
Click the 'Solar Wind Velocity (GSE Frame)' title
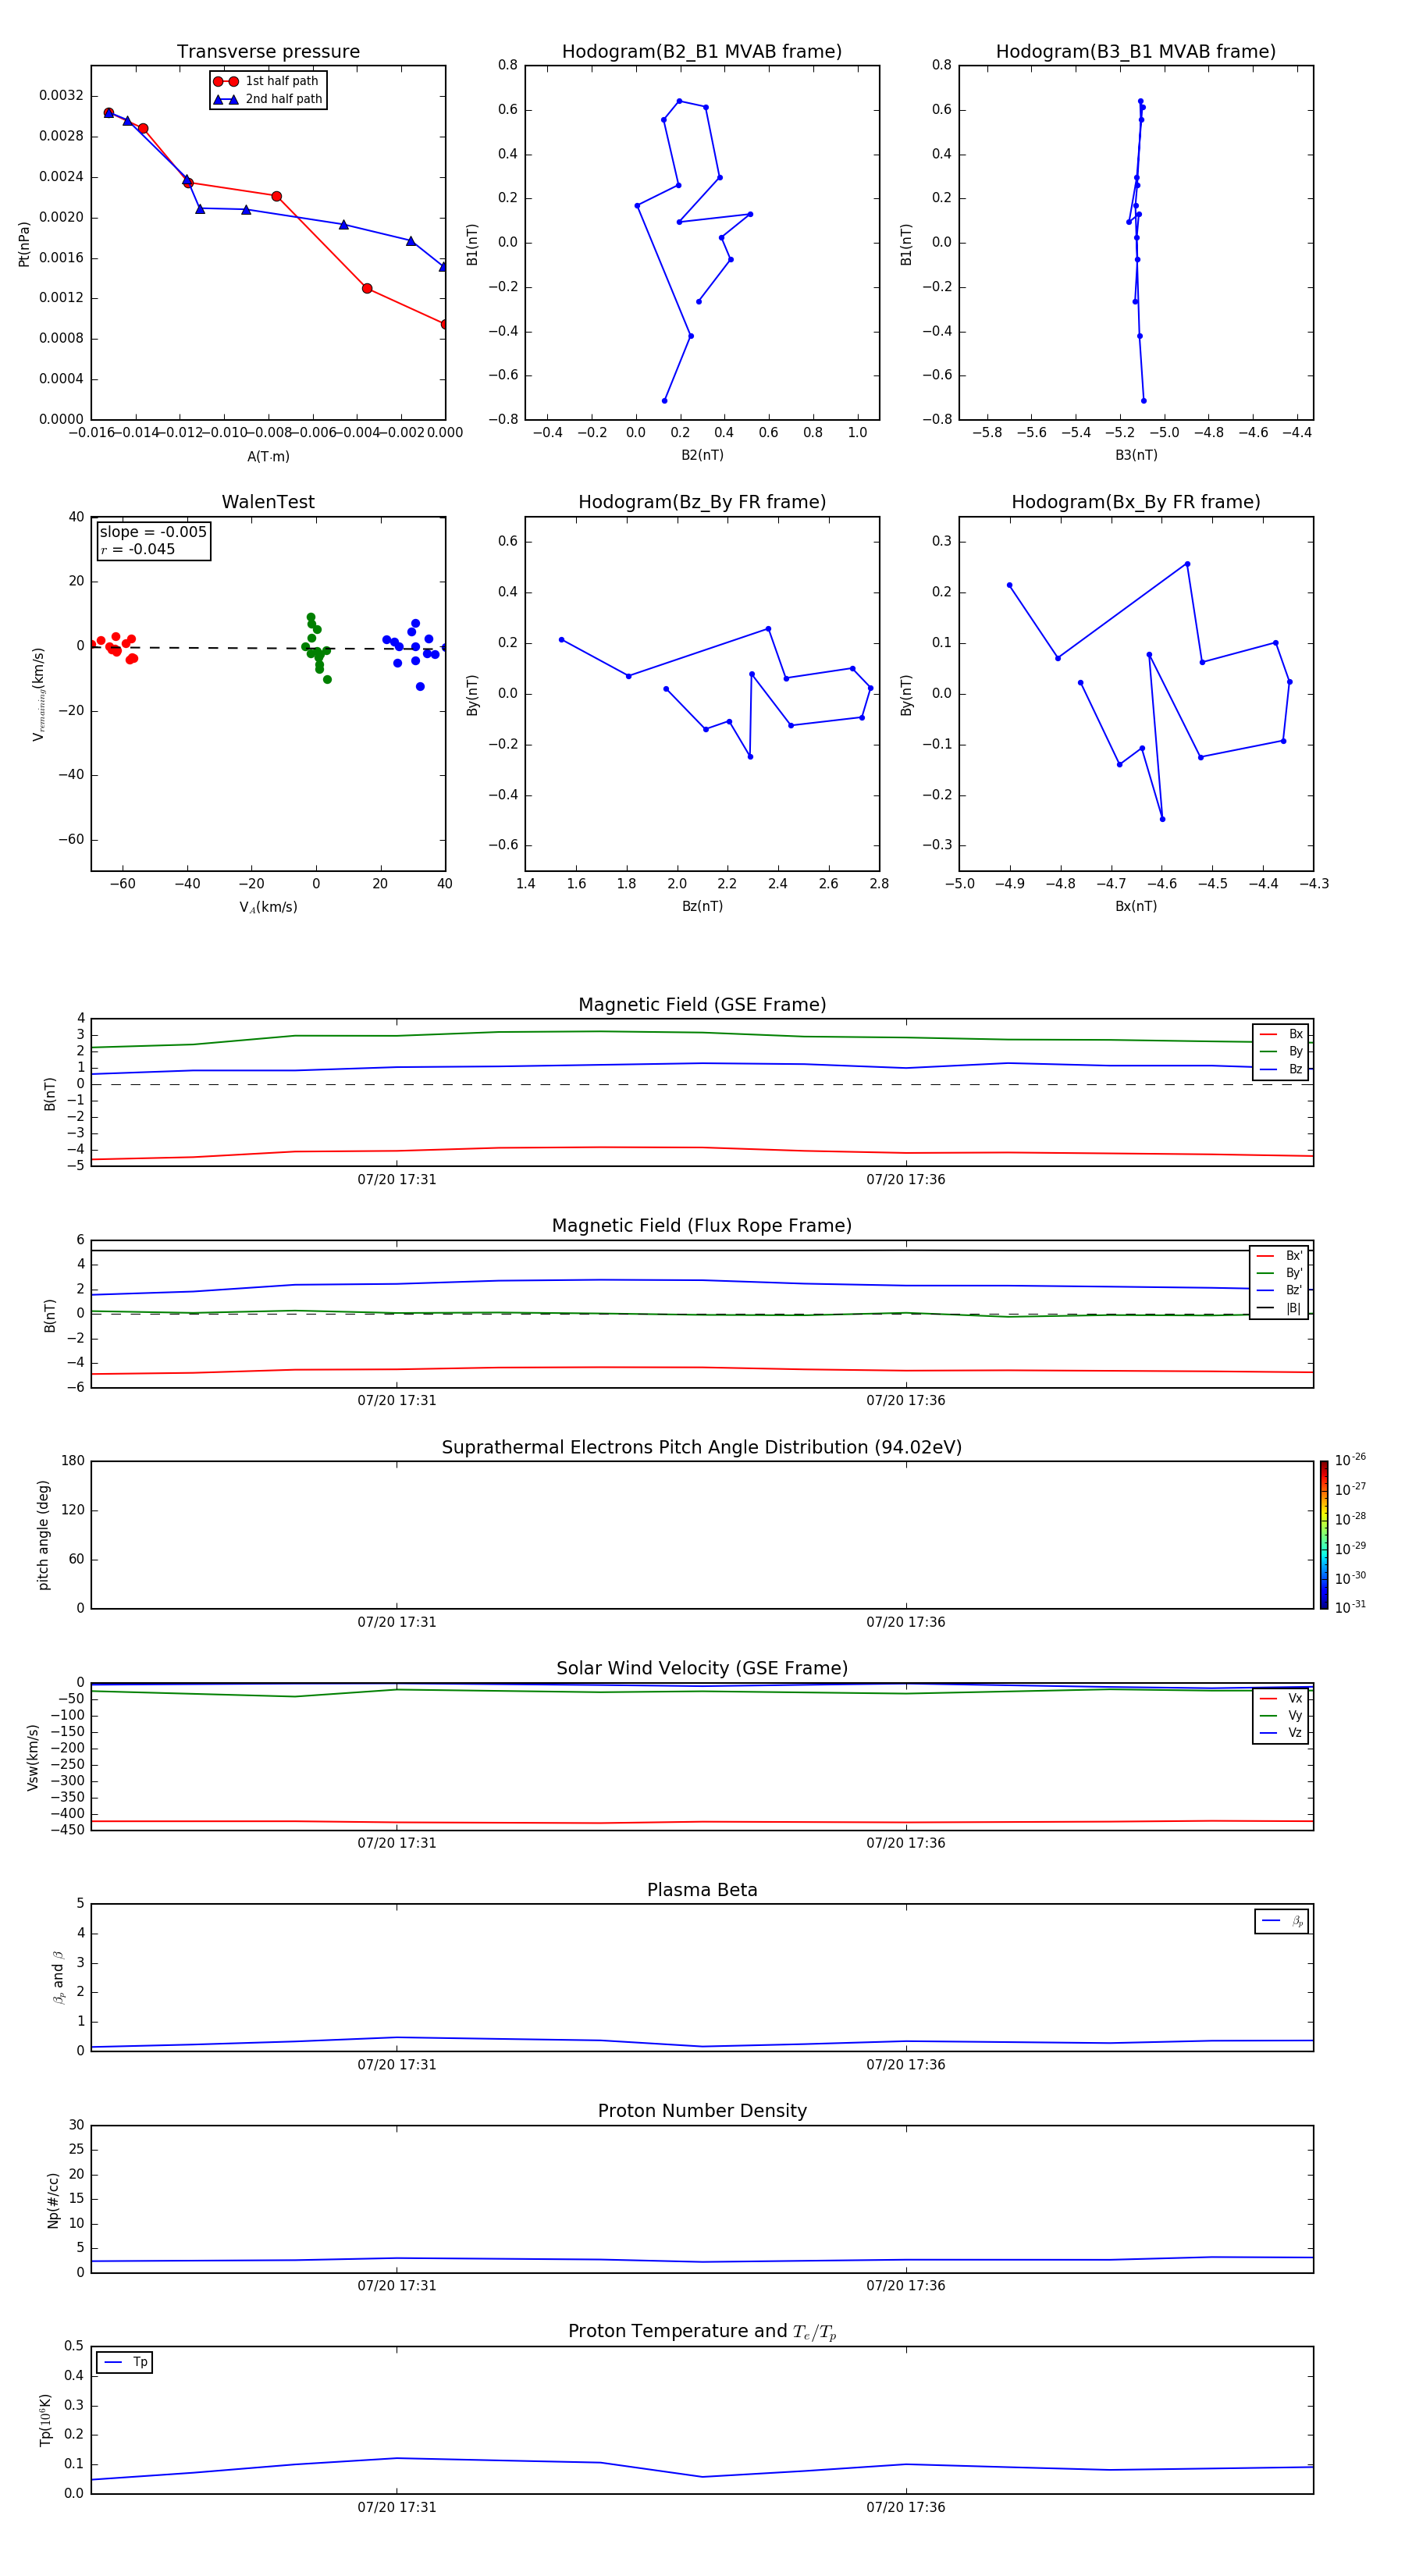click(702, 1668)
